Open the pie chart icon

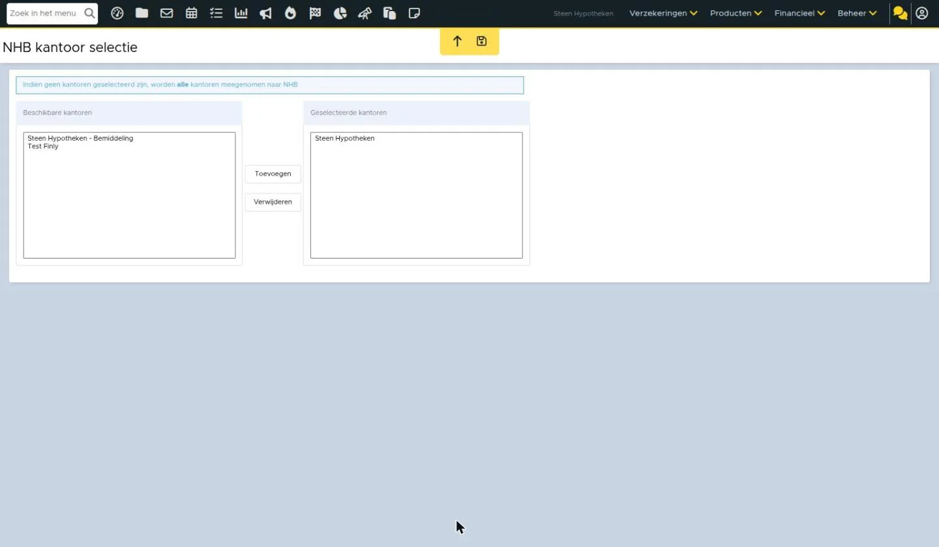(x=340, y=13)
